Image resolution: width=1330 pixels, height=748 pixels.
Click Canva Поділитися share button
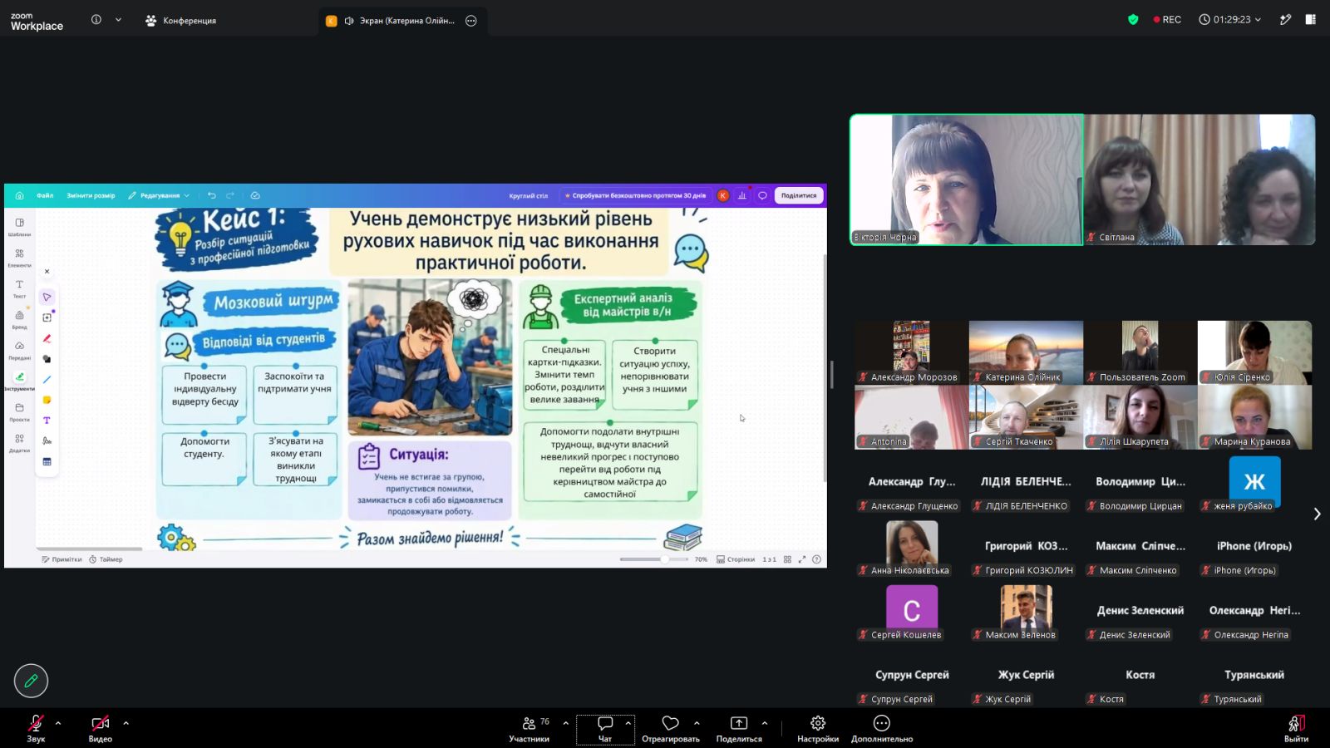pos(799,195)
